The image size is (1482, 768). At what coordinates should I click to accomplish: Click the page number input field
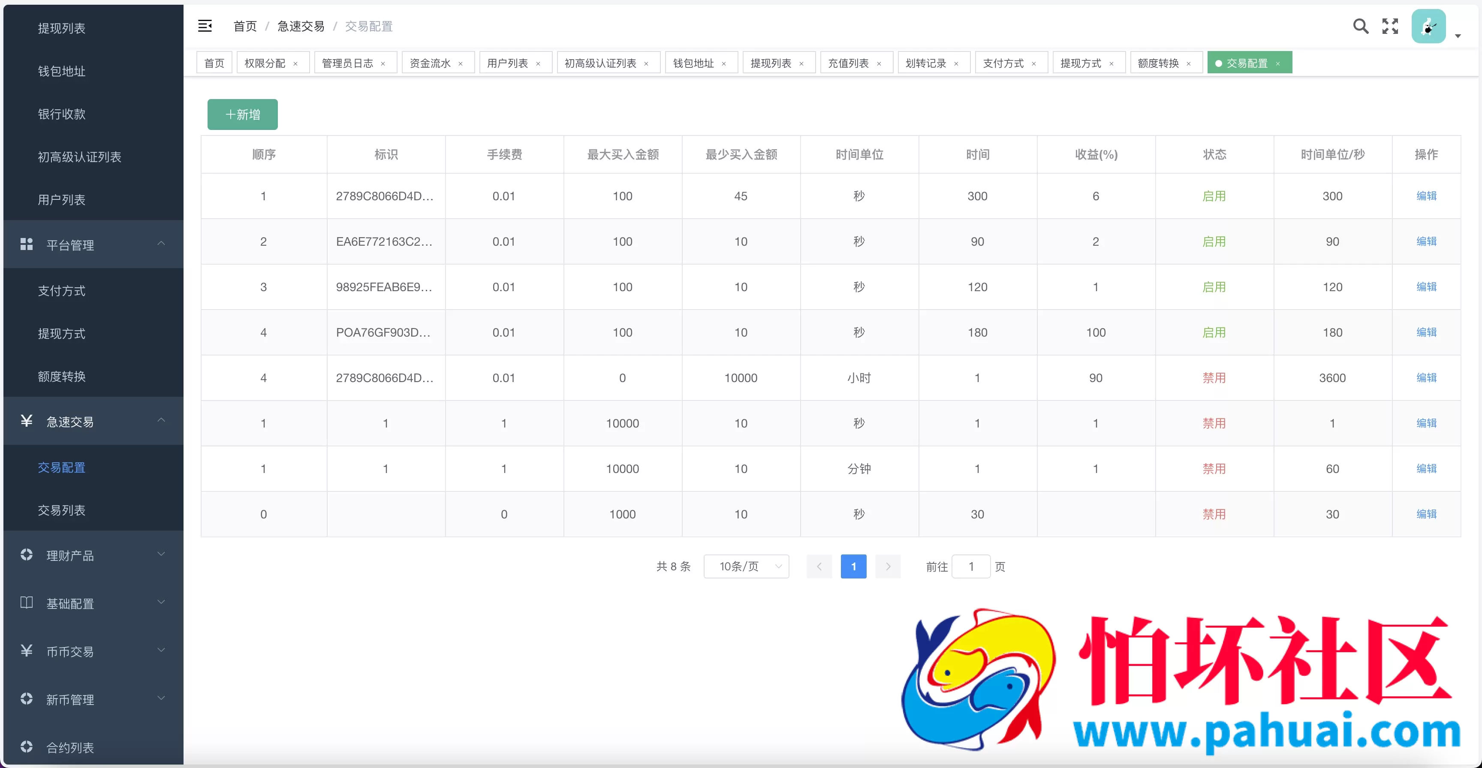click(971, 566)
